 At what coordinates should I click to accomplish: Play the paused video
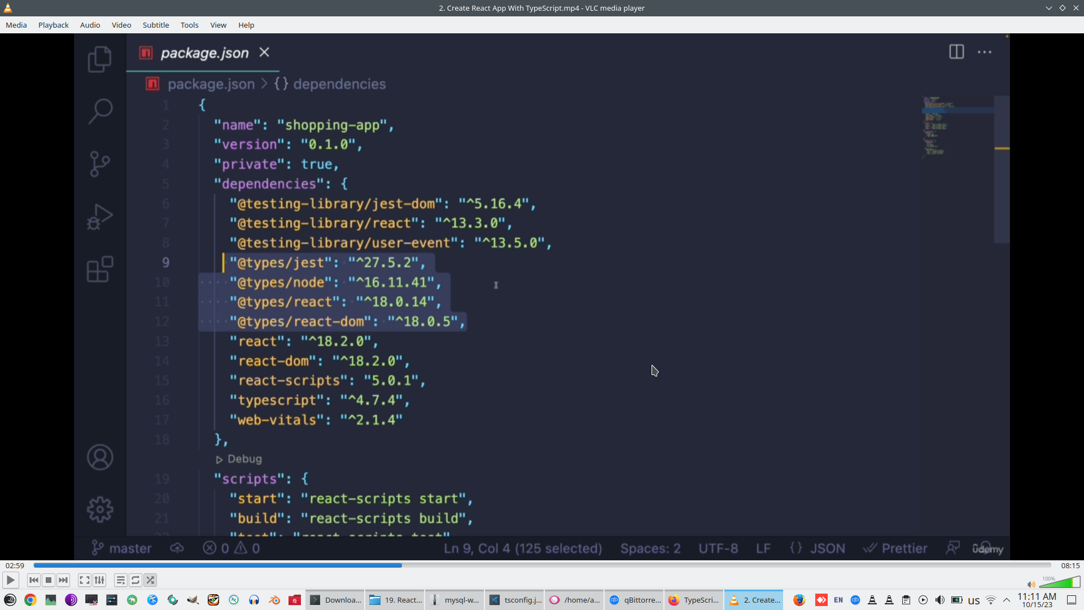point(10,580)
